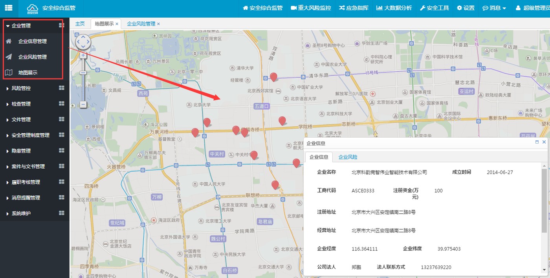
Task: Click the red marker near 万泉河桥
Action: 195,133
